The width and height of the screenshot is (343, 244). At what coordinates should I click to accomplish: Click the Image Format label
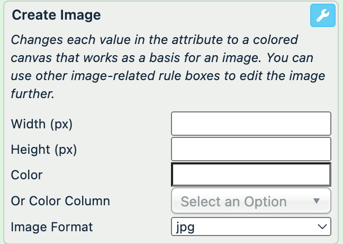[52, 227]
